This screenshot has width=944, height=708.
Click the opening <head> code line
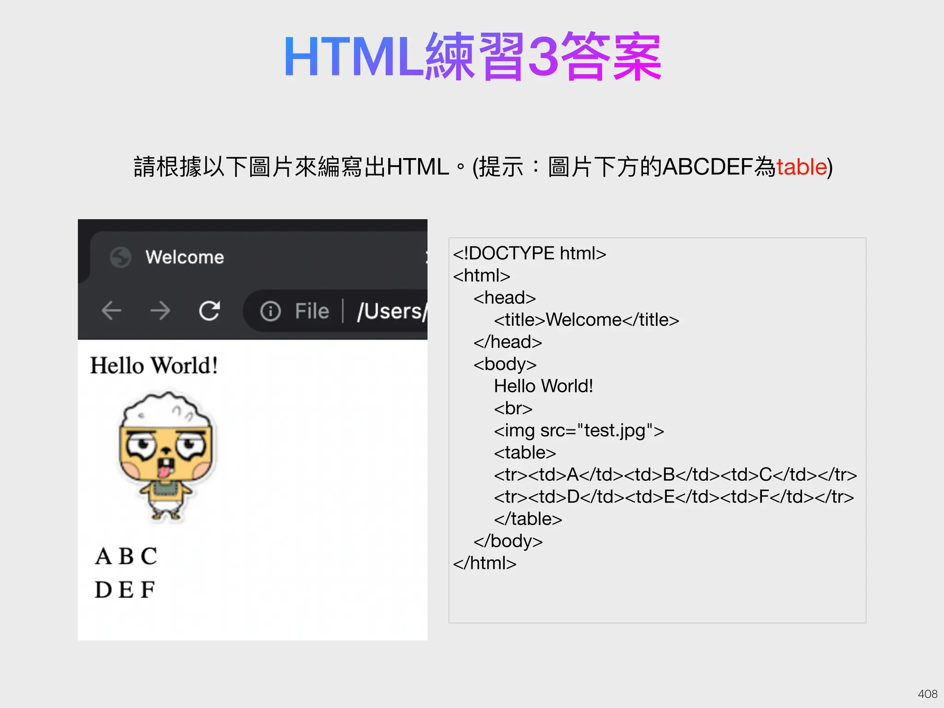pyautogui.click(x=504, y=298)
